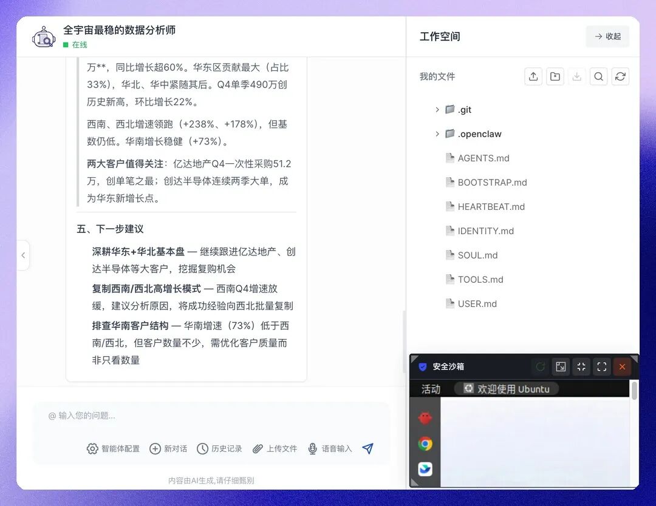This screenshot has height=506, width=656.
Task: Click the 在线 online status indicator
Action: 75,45
